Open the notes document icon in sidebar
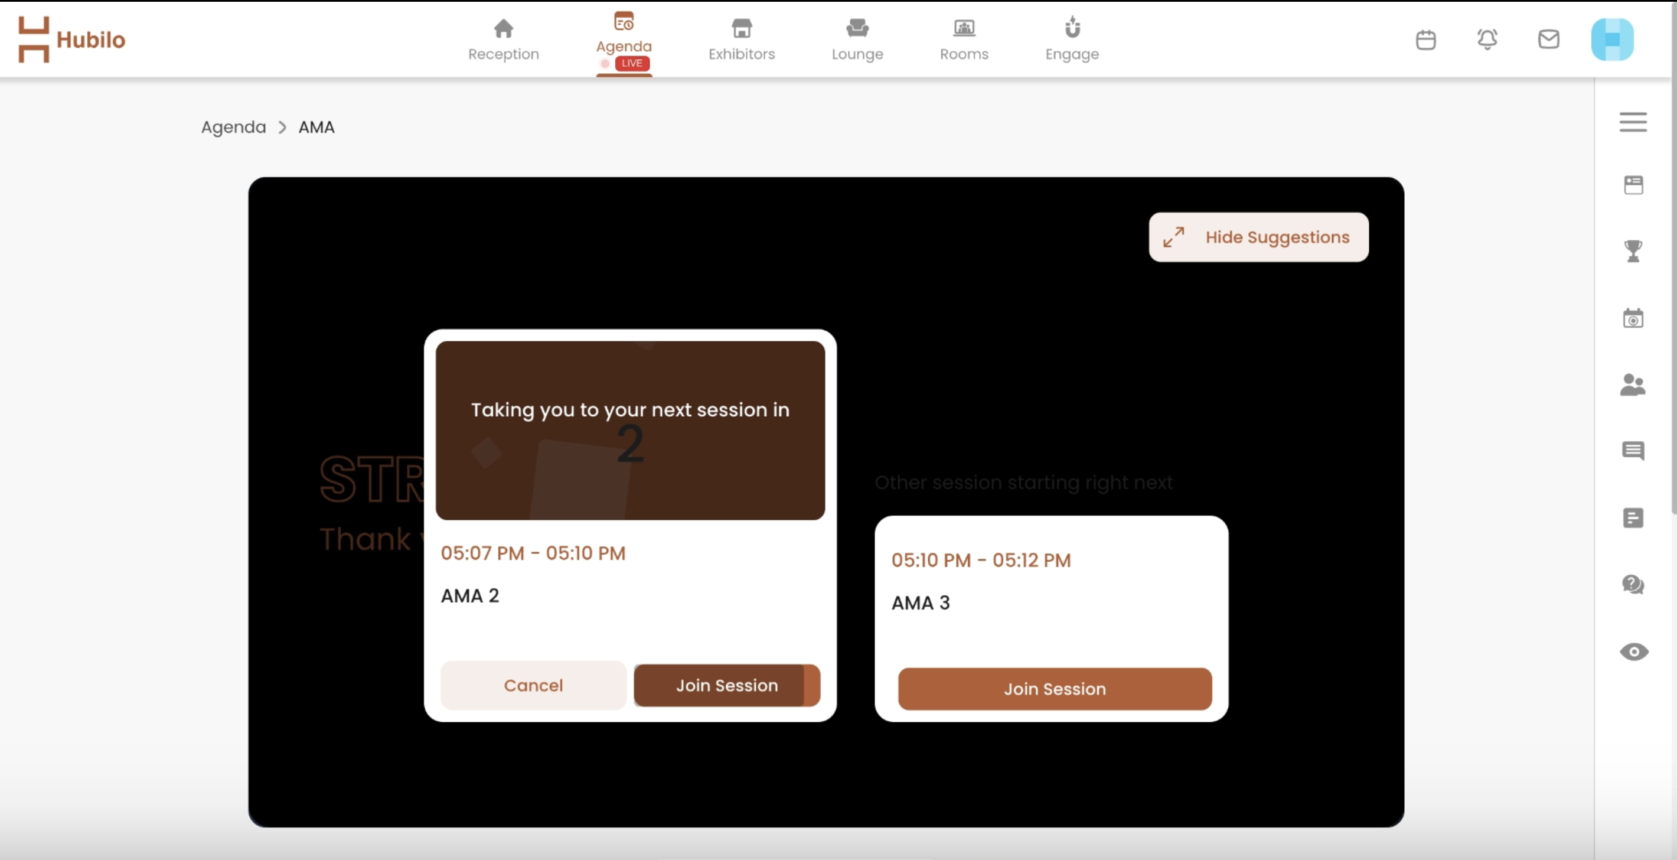The image size is (1677, 860). click(x=1633, y=518)
